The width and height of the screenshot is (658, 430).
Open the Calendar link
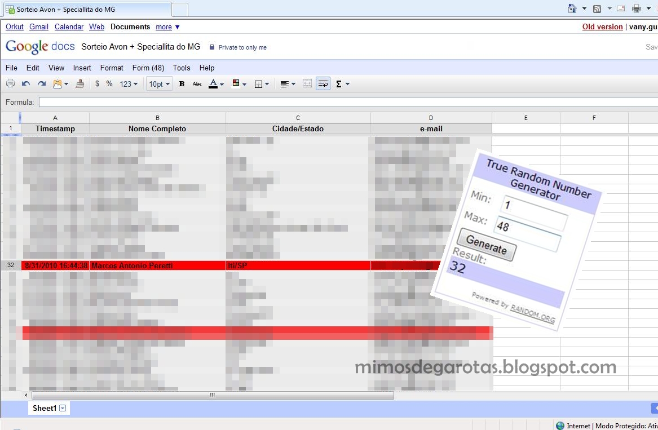click(69, 27)
